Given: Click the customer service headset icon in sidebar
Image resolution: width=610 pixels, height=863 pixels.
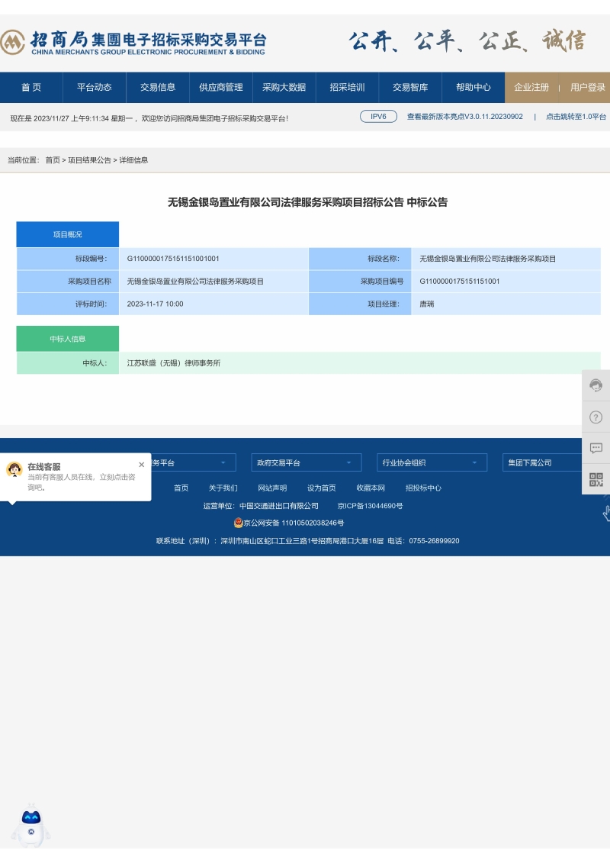Looking at the screenshot, I should [x=596, y=385].
